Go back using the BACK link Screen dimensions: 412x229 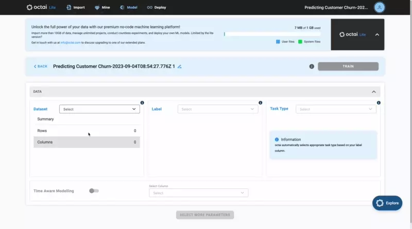click(41, 66)
